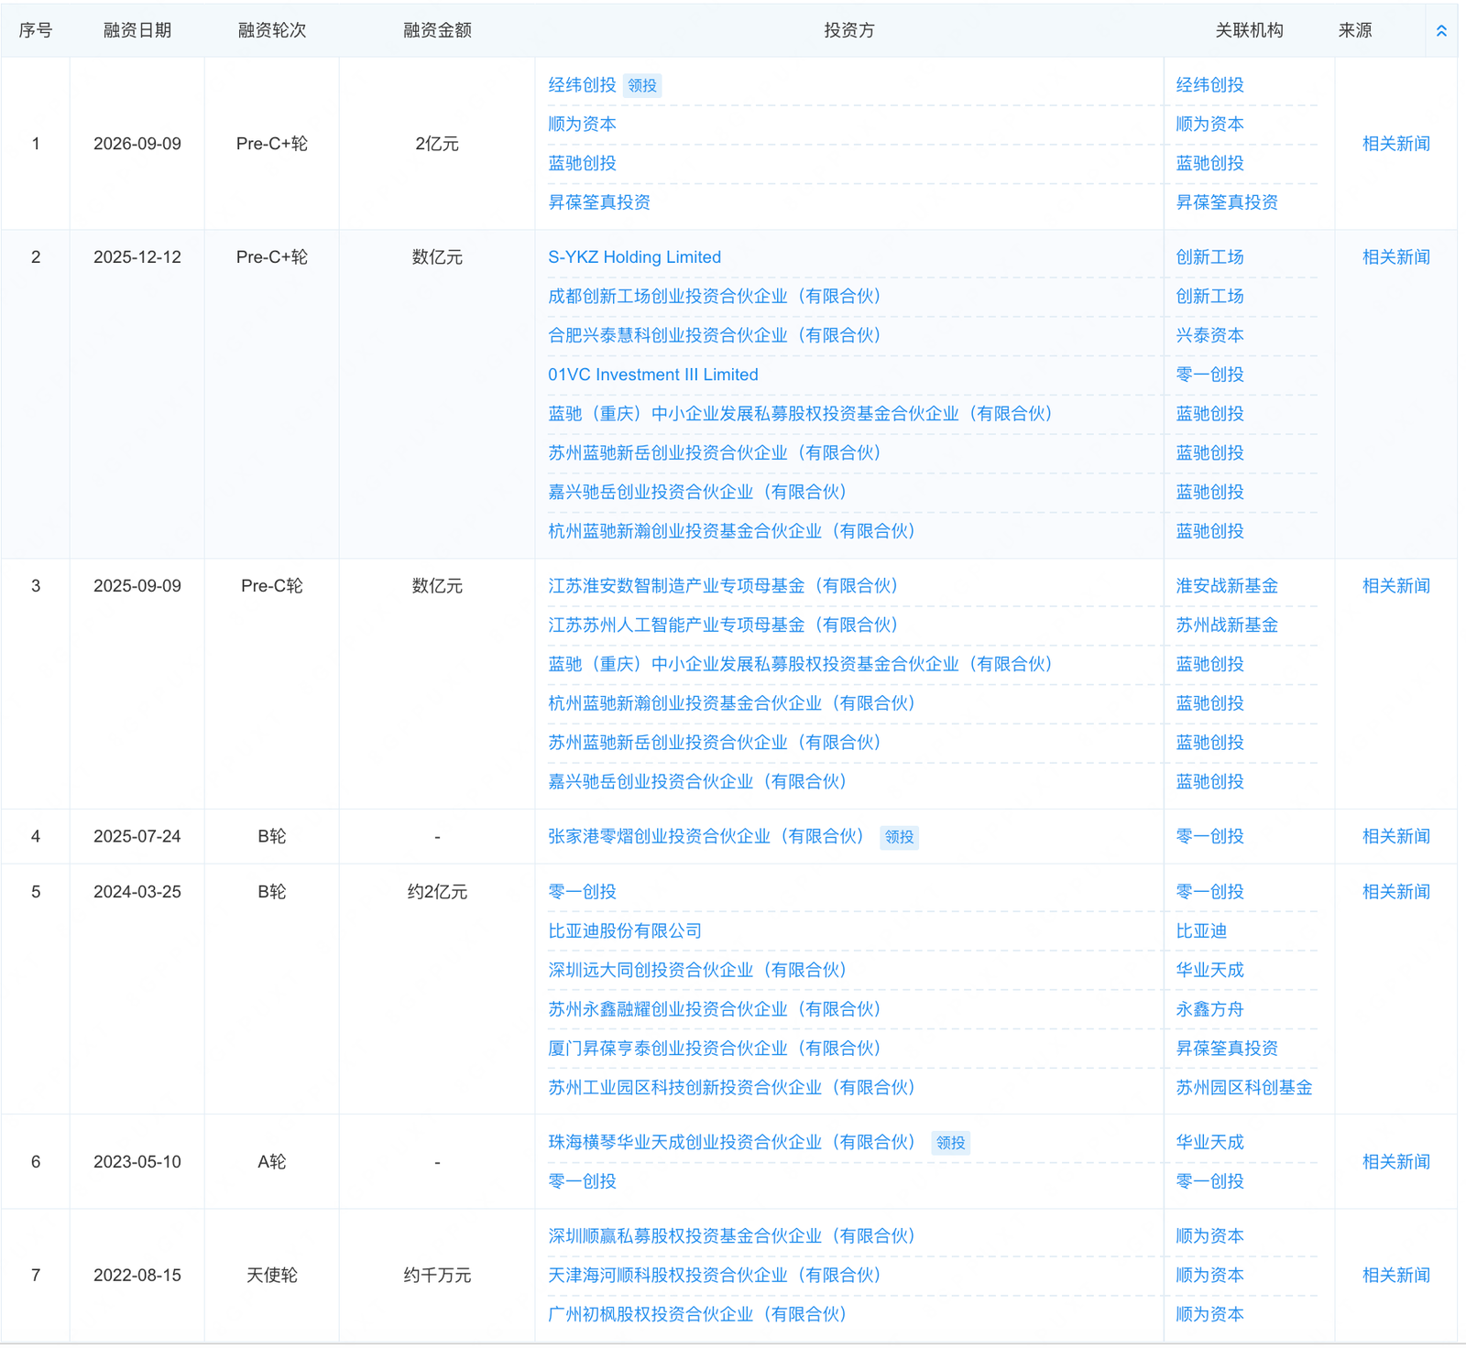This screenshot has width=1466, height=1348.
Task: Click 比亚迪股份有限公司 investor link
Action: click(625, 931)
